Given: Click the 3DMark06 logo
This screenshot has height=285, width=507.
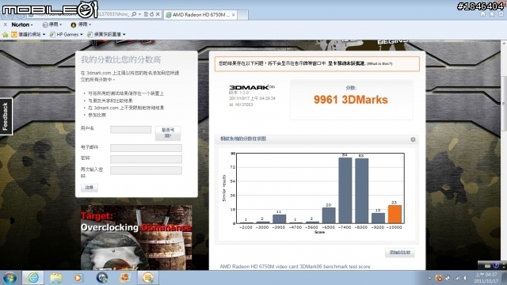Looking at the screenshot, I should pos(252,87).
